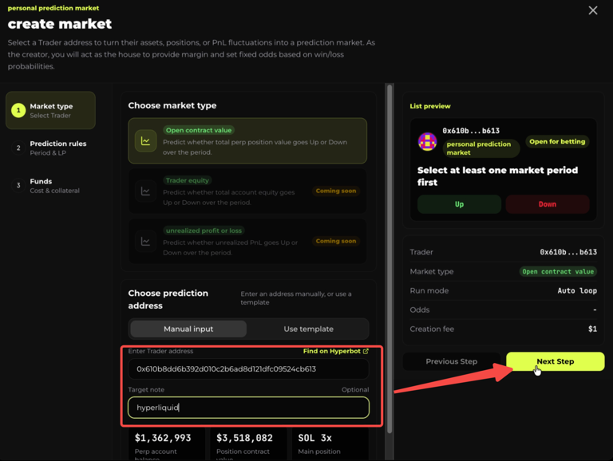Click step number 3 circle
613x461 pixels.
[18, 186]
